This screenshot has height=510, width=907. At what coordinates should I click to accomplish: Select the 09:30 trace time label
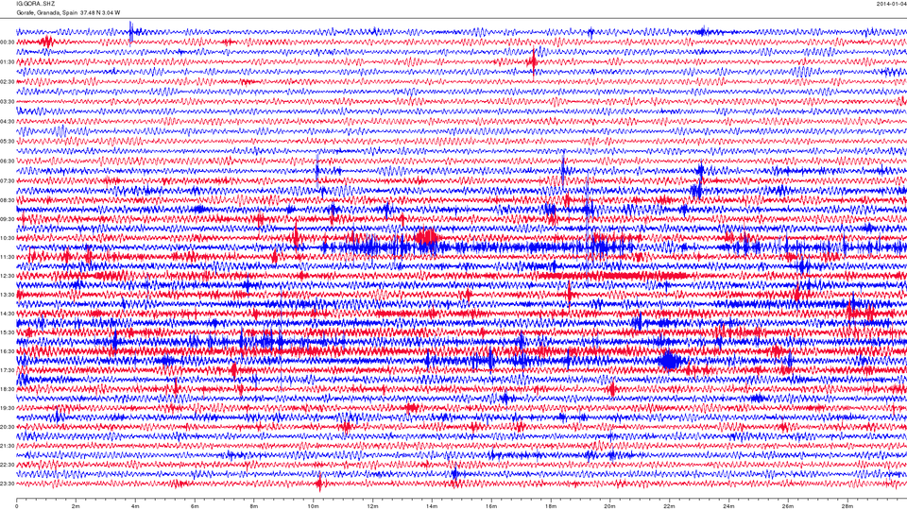click(7, 219)
